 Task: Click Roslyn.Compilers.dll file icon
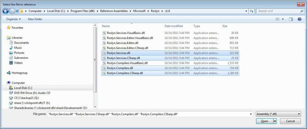point(104,68)
